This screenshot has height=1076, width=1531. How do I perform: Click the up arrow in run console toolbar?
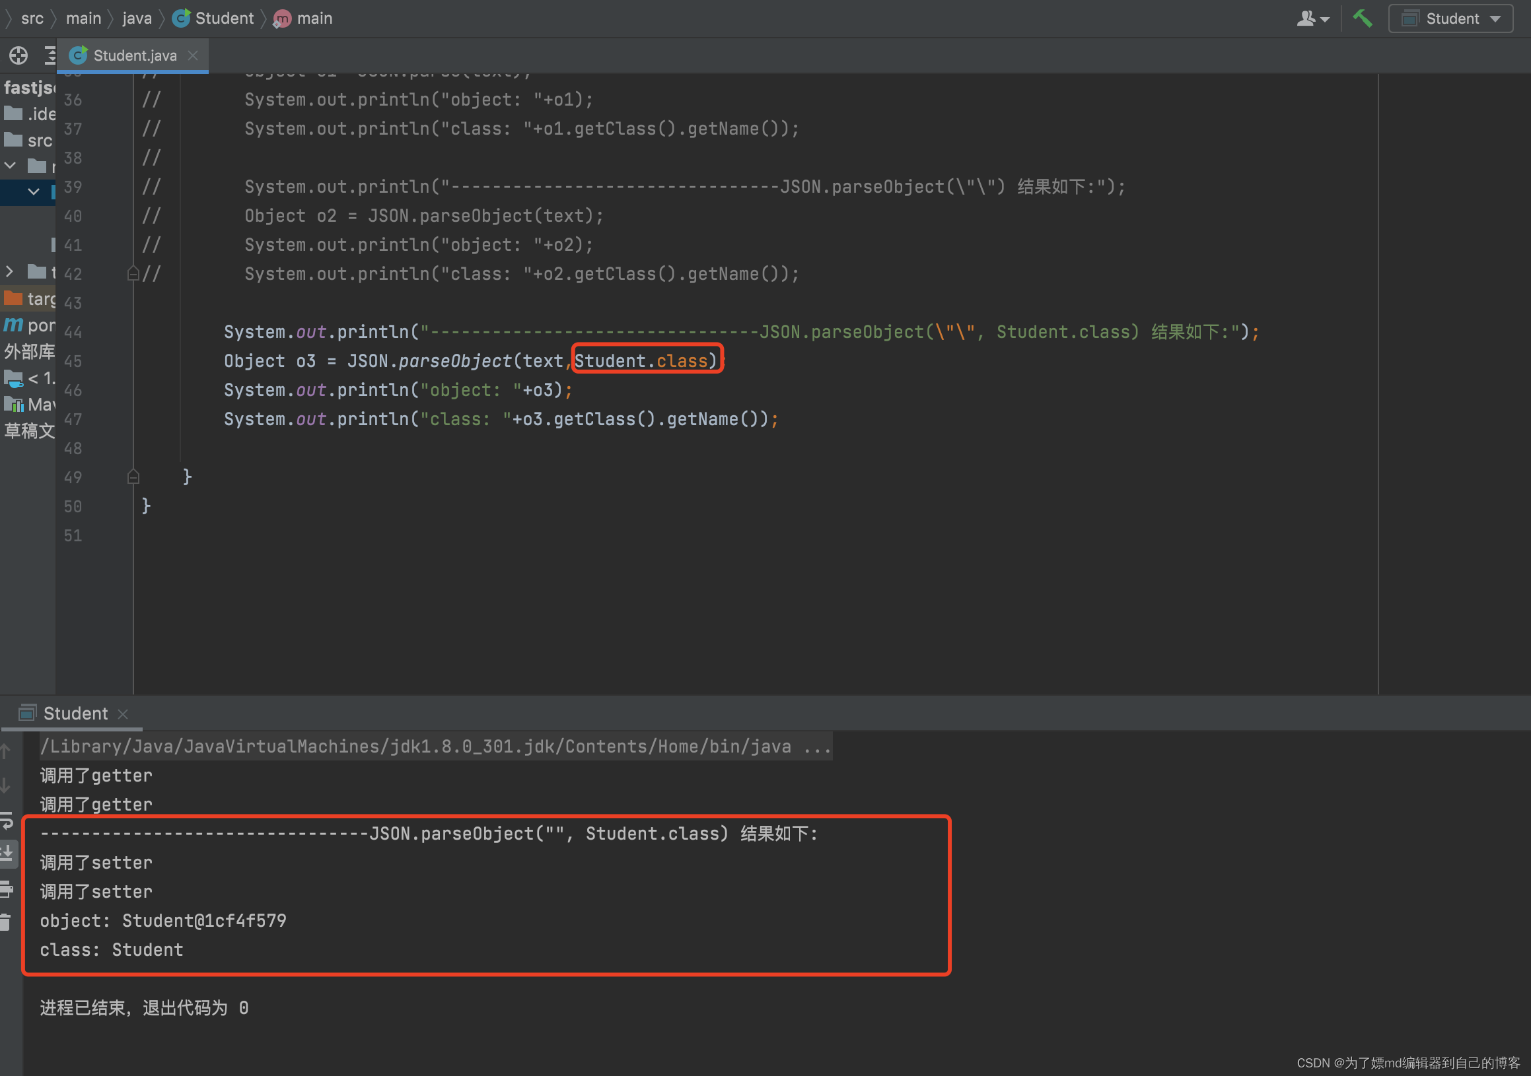coord(5,751)
